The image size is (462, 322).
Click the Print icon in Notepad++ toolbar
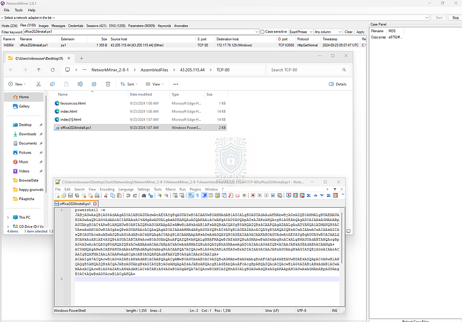[x=97, y=196]
